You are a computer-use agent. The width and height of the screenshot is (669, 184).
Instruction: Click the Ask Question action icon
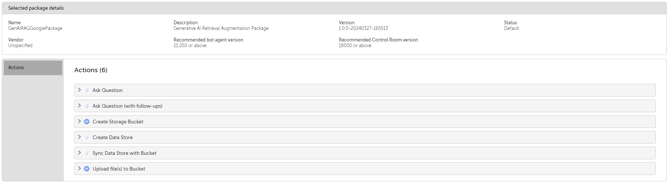[87, 90]
